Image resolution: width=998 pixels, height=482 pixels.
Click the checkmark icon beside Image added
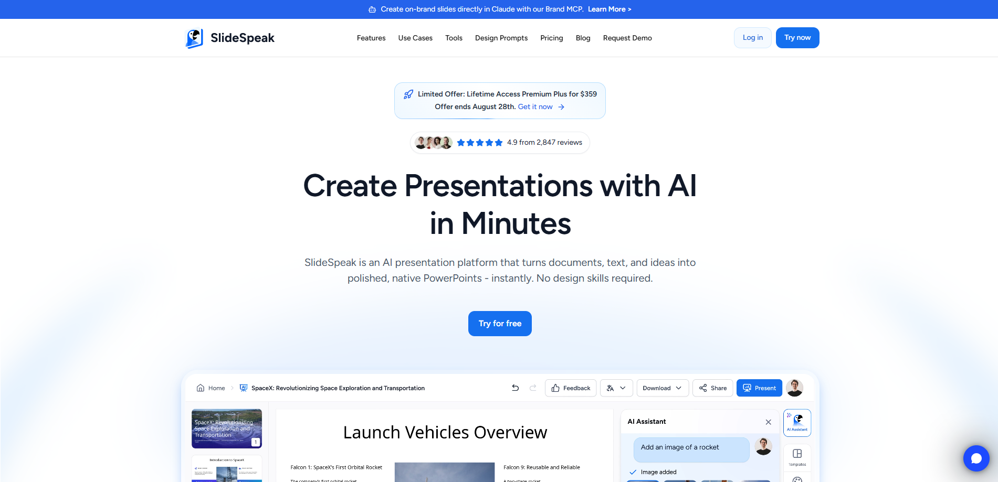[633, 472]
